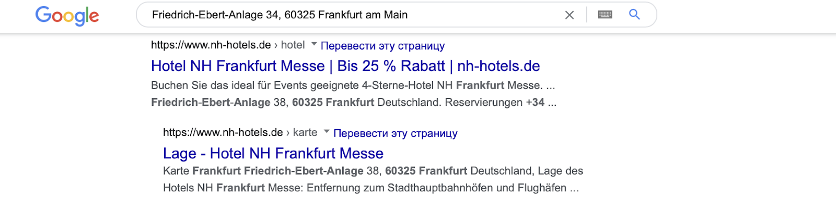The height and width of the screenshot is (209, 836).
Task: Open 'Hotel NH Frankfurt Messe | Bis 25 % Rabatt'
Action: 345,66
